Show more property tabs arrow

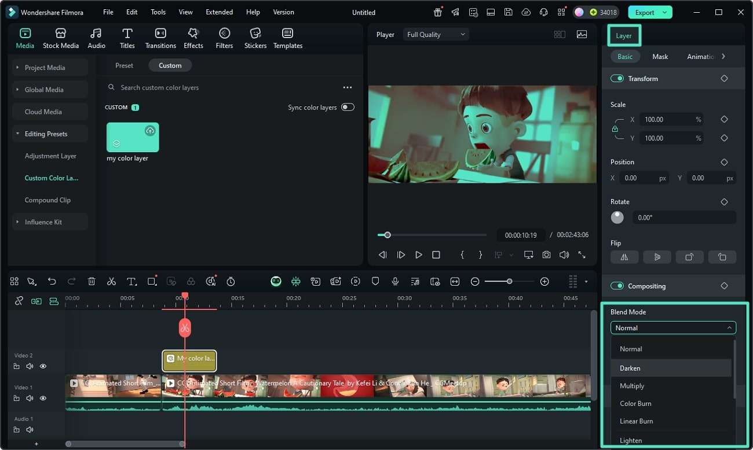point(723,57)
